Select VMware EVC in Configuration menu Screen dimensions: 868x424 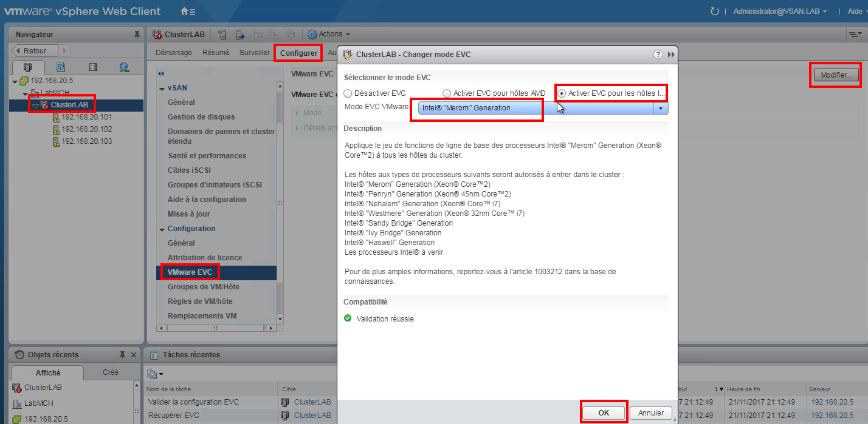(217, 272)
